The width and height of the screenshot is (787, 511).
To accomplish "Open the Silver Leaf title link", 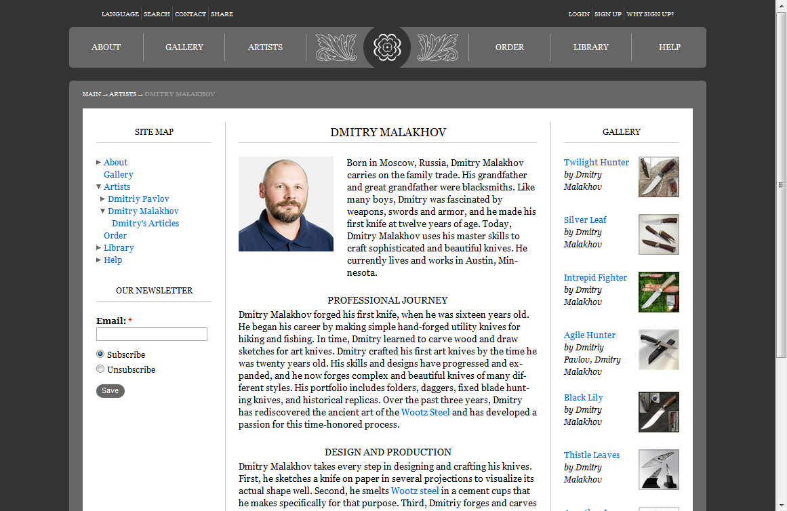I will pos(585,220).
